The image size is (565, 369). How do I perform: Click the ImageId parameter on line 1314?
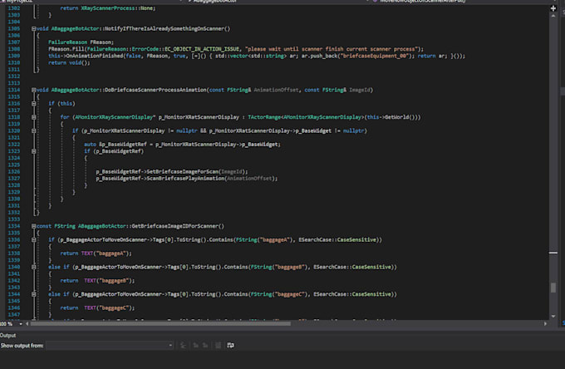tap(359, 90)
